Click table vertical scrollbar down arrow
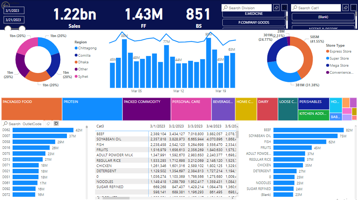This screenshot has width=358, height=200. coord(238,193)
